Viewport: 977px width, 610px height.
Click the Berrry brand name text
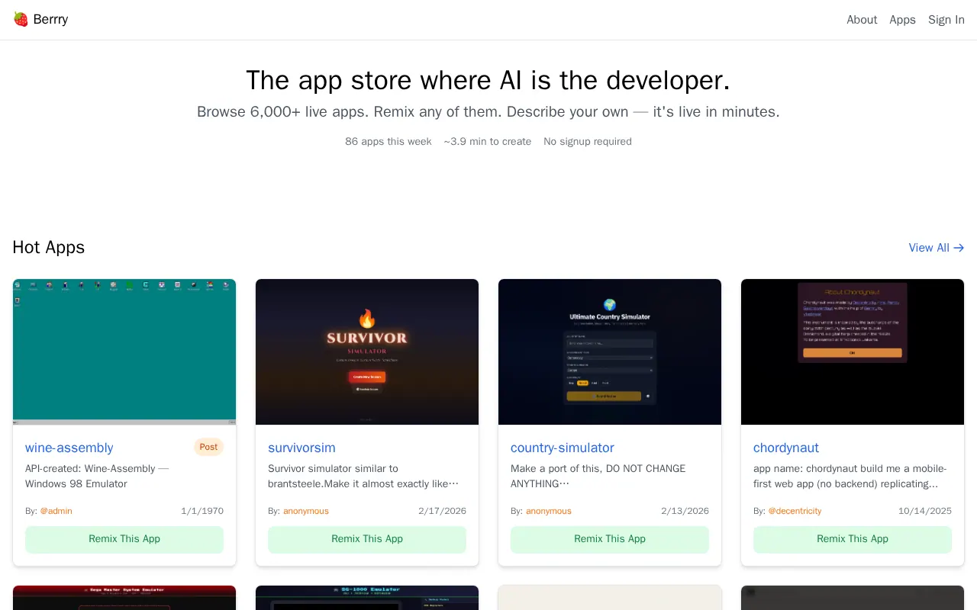[50, 20]
